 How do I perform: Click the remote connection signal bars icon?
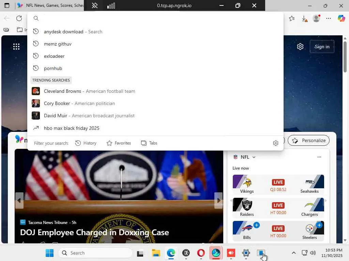click(x=111, y=5)
